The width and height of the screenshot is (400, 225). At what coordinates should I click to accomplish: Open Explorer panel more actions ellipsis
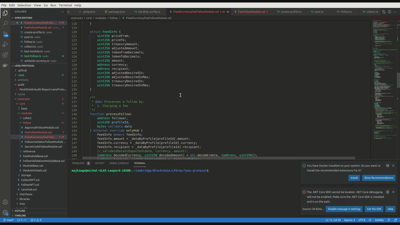[62, 12]
